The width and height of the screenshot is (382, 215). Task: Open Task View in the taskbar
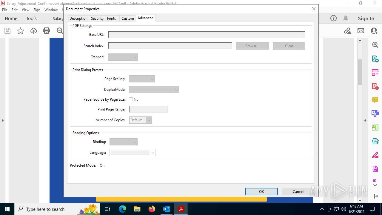(107, 209)
